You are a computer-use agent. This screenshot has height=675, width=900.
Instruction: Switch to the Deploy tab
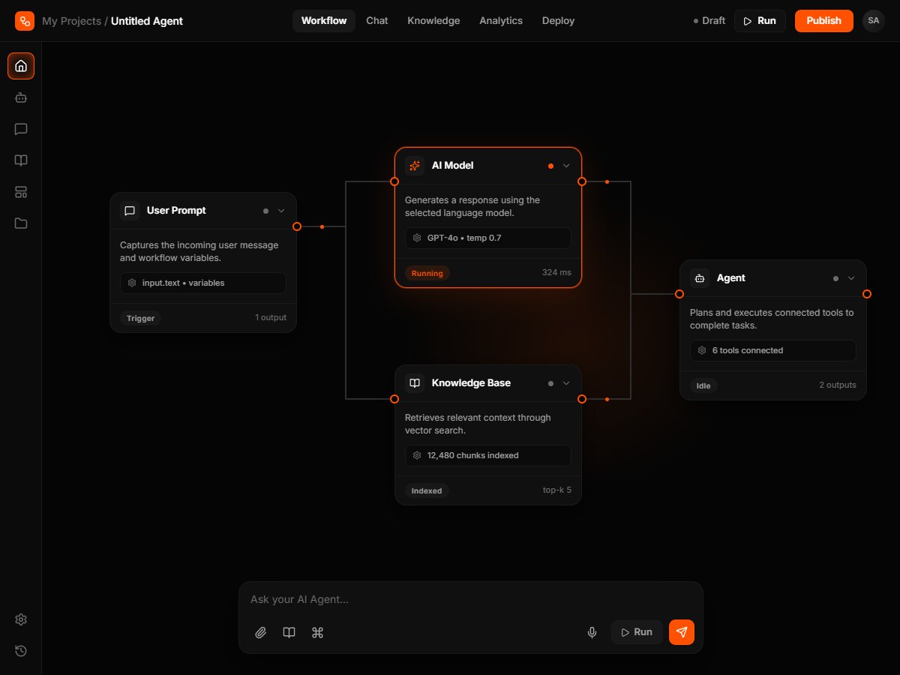558,21
